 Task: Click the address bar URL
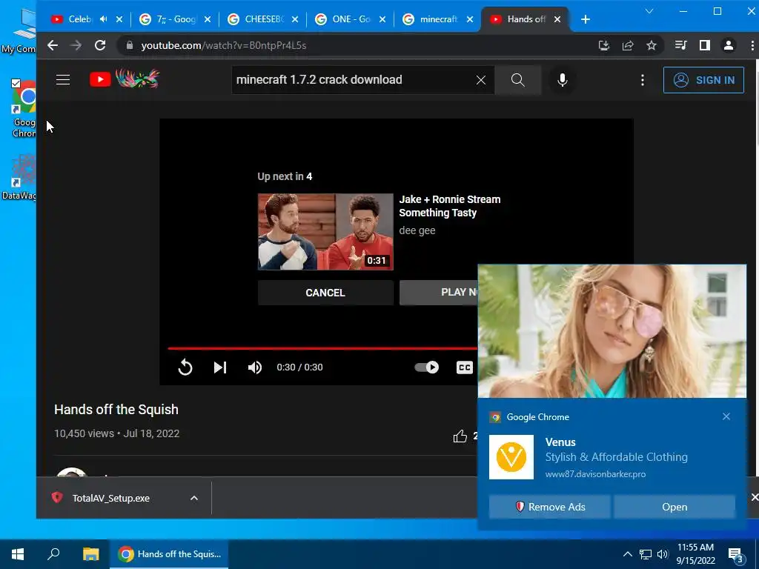224,45
